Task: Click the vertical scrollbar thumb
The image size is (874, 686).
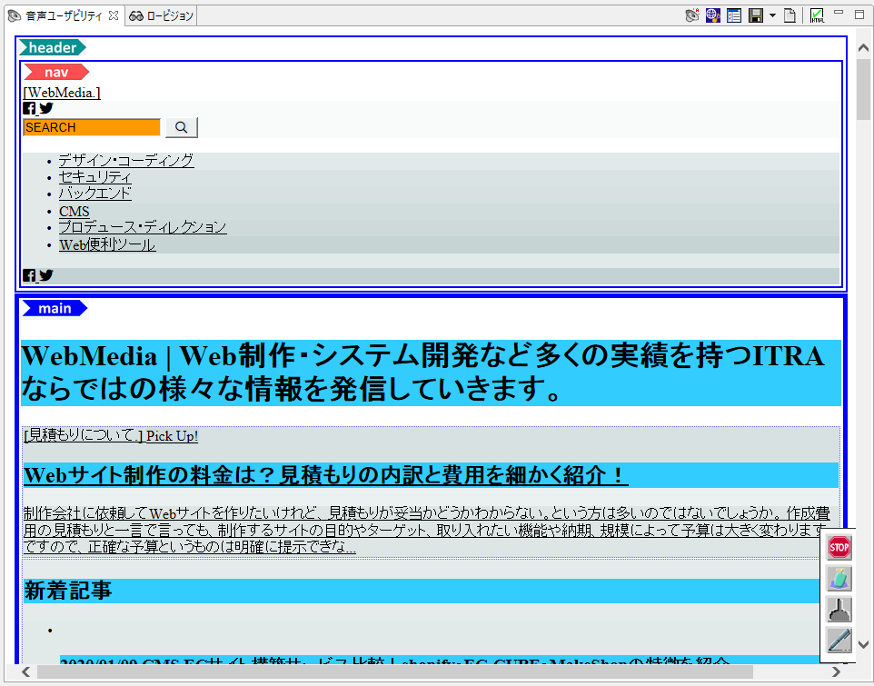Action: click(x=863, y=89)
